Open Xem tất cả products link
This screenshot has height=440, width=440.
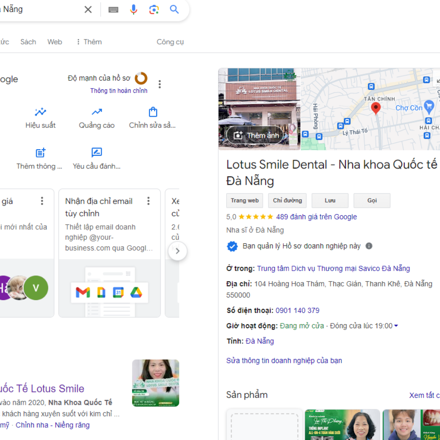(424, 396)
